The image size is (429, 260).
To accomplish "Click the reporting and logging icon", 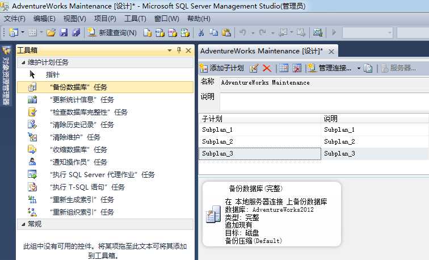I will coord(368,68).
